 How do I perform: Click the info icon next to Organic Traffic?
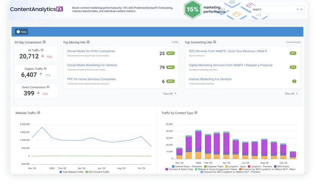point(45,69)
